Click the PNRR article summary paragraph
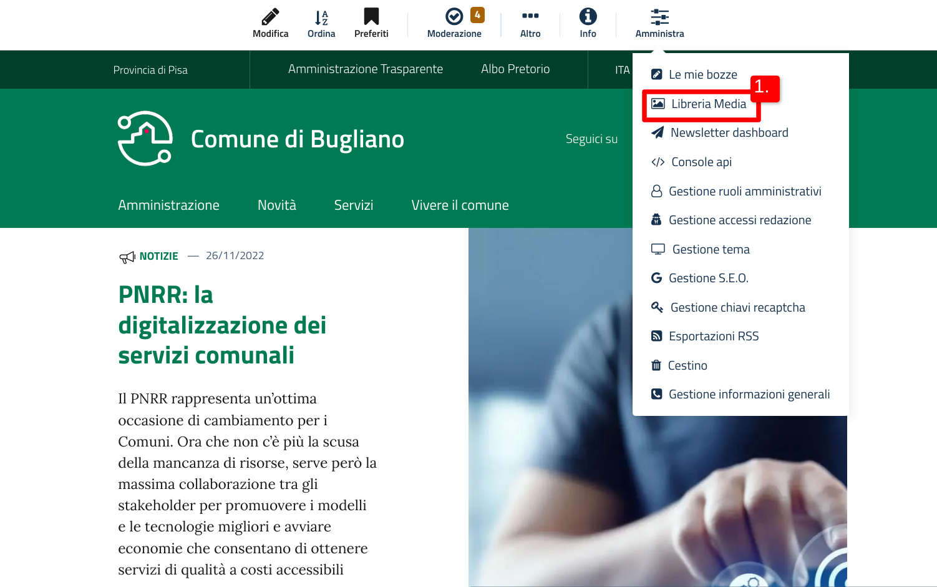This screenshot has width=937, height=587. pyautogui.click(x=248, y=484)
